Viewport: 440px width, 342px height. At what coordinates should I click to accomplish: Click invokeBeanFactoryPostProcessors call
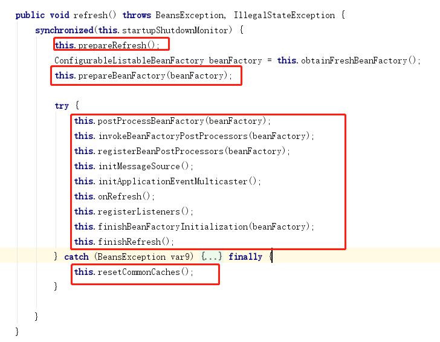(x=204, y=136)
